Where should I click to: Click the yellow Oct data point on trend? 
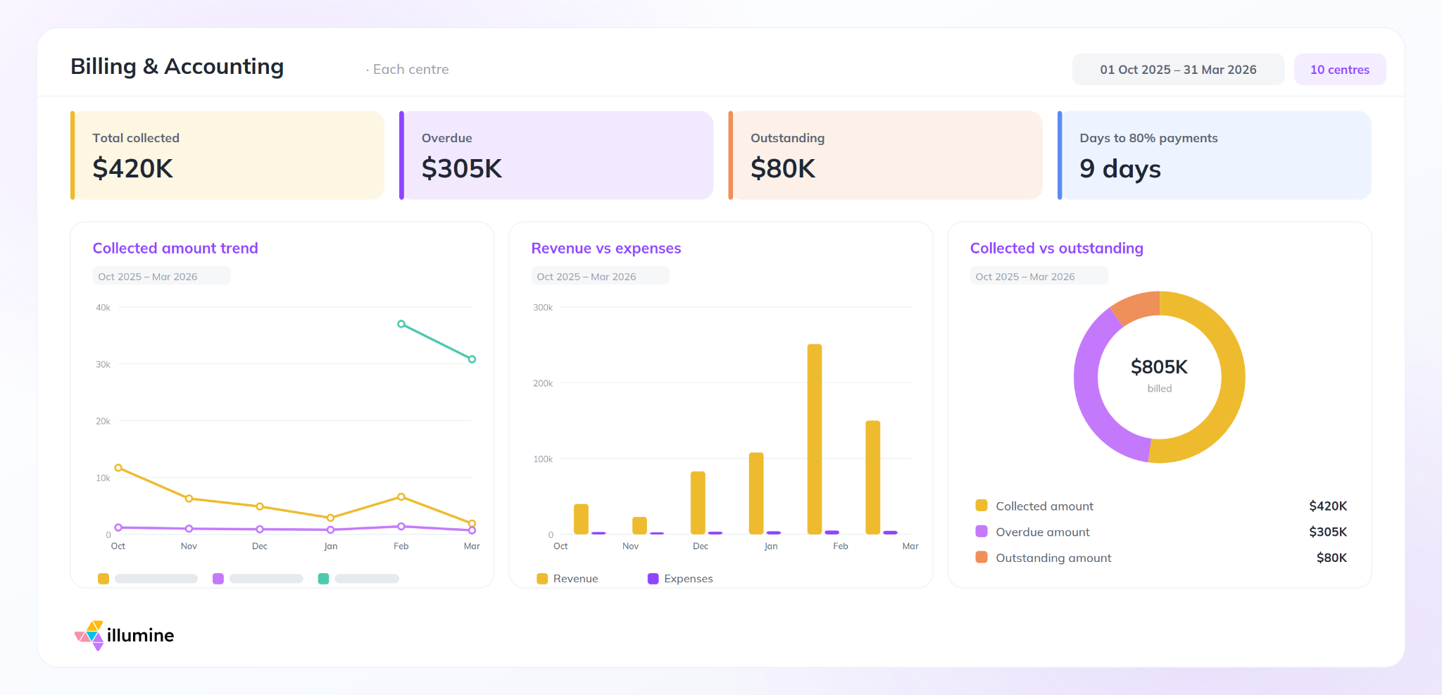118,468
